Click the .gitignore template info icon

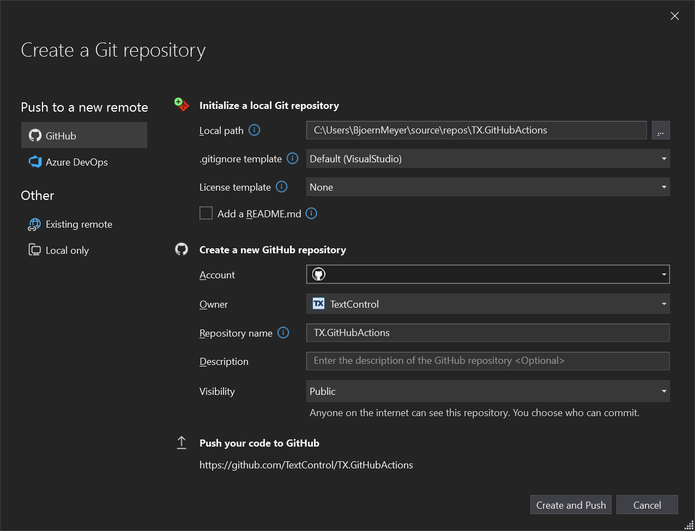(x=292, y=158)
